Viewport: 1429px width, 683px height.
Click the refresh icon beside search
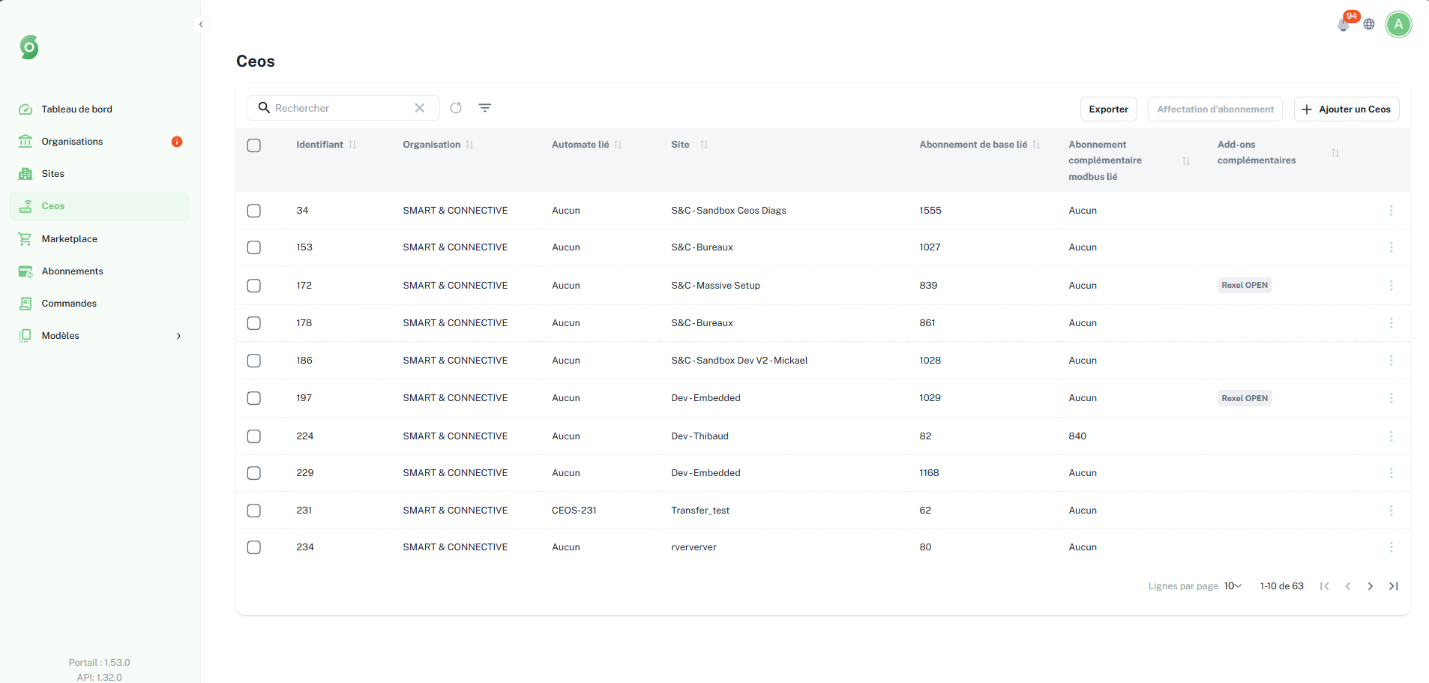pos(456,108)
